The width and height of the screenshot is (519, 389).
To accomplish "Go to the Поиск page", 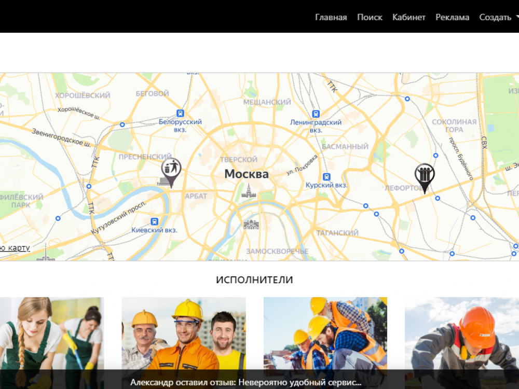I will point(370,17).
